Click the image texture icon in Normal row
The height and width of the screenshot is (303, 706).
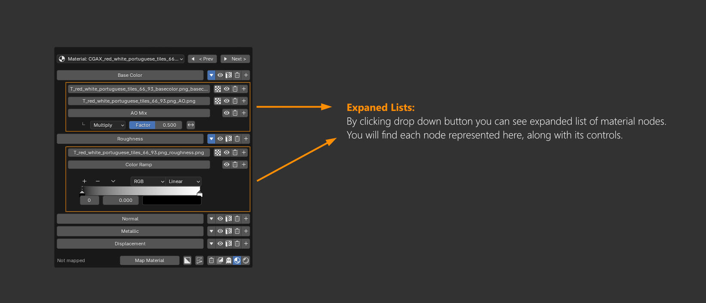pyautogui.click(x=229, y=219)
